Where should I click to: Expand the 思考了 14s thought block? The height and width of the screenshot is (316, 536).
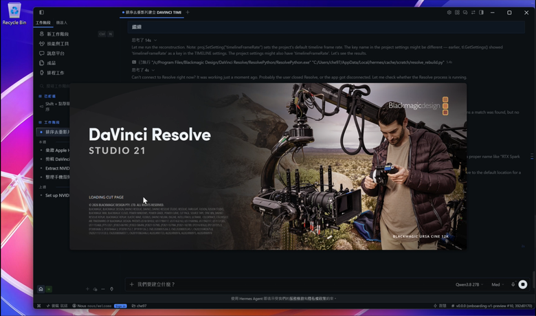[144, 41]
